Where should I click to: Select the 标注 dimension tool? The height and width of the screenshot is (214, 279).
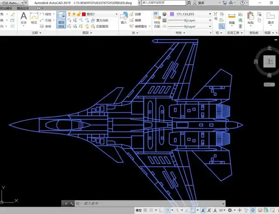[34, 18]
